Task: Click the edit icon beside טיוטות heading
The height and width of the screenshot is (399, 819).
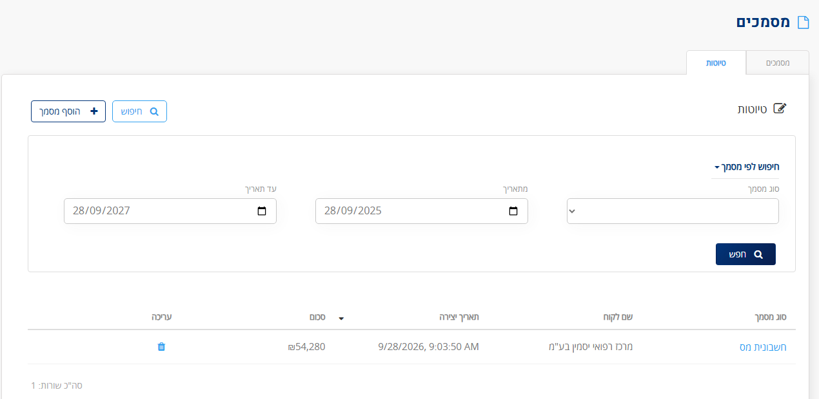Action: coord(780,109)
